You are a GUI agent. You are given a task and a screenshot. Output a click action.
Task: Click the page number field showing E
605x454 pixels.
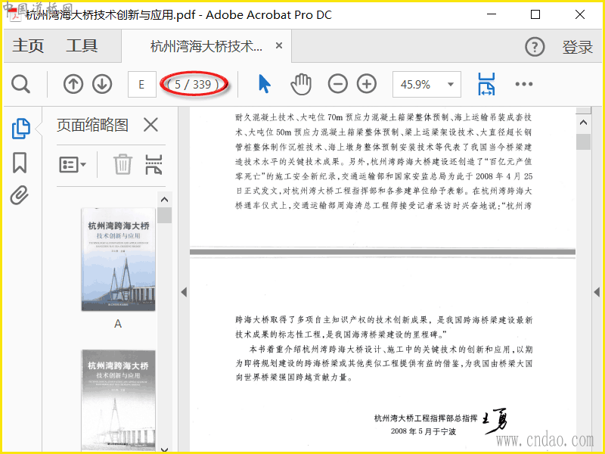142,84
